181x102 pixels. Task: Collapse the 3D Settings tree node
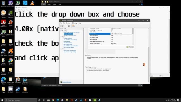tap(61, 31)
